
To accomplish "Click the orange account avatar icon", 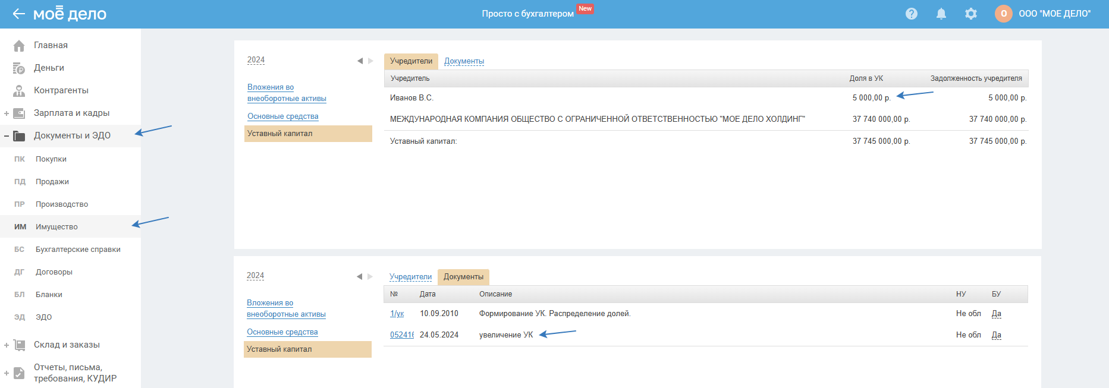I will (x=1004, y=14).
